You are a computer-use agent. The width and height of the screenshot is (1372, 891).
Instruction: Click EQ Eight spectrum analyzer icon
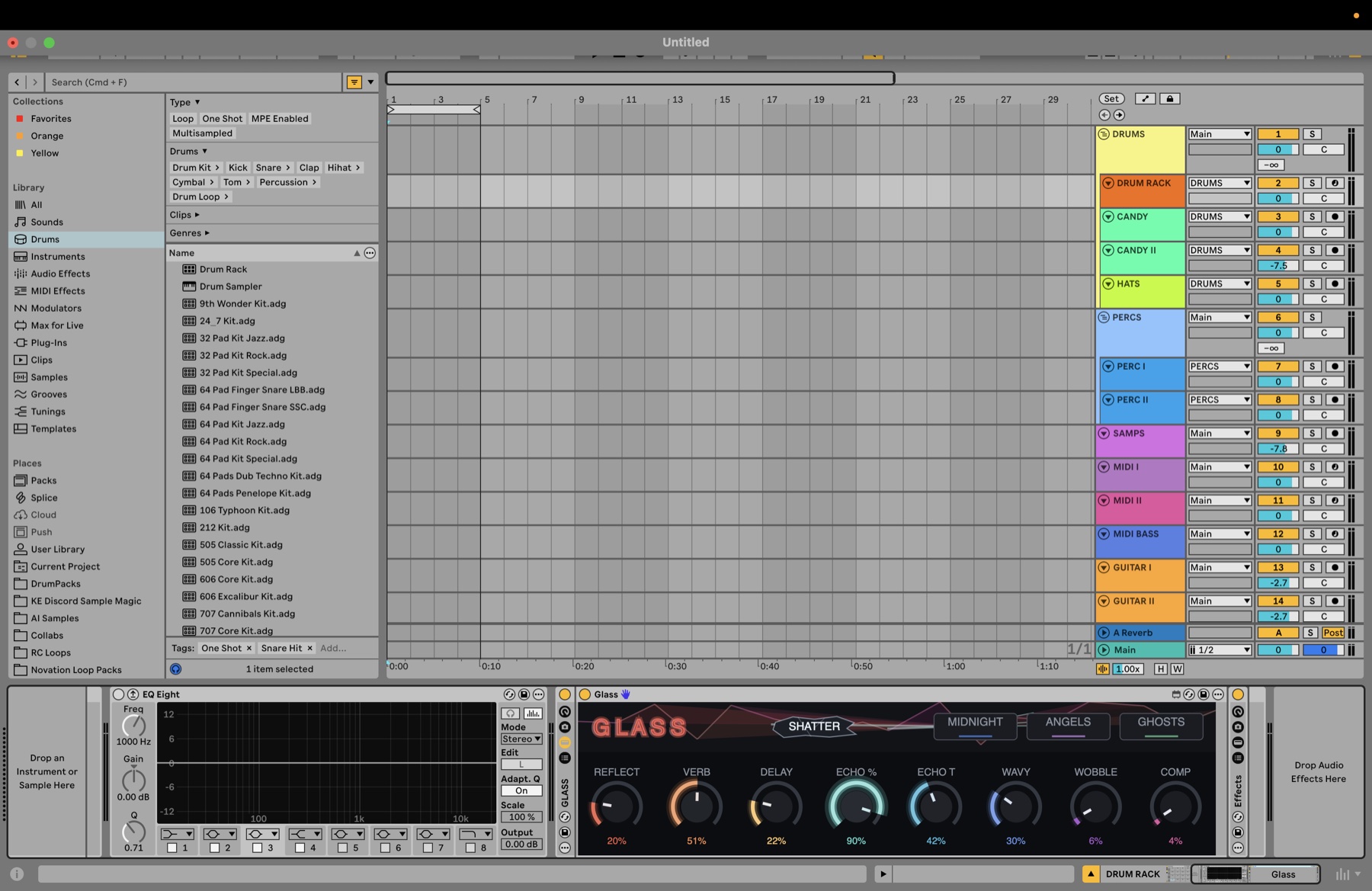(533, 713)
